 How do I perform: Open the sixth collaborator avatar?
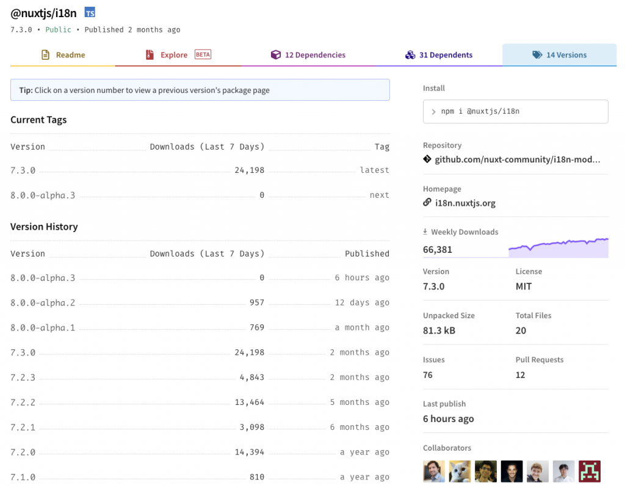point(563,472)
